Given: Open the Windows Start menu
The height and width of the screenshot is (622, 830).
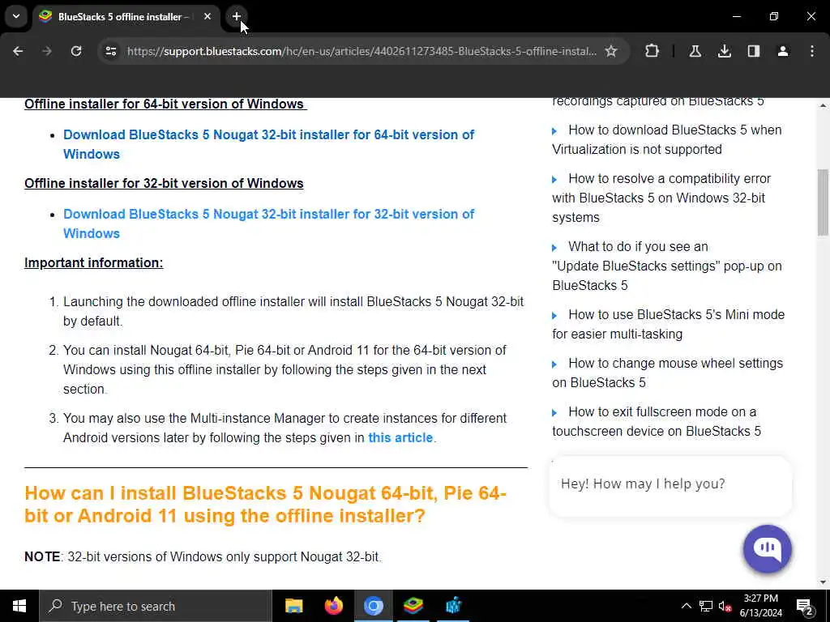Looking at the screenshot, I should click(x=19, y=606).
